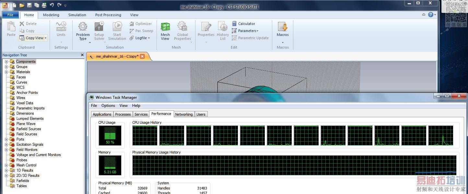Switch to the Post Processing ribbon tab
Screen dimensions: 468x194
[x=108, y=15]
